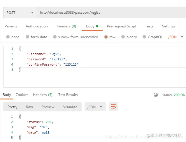Show the response Body tab
Image resolution: width=186 pixels, height=142 pixels.
click(x=7, y=95)
